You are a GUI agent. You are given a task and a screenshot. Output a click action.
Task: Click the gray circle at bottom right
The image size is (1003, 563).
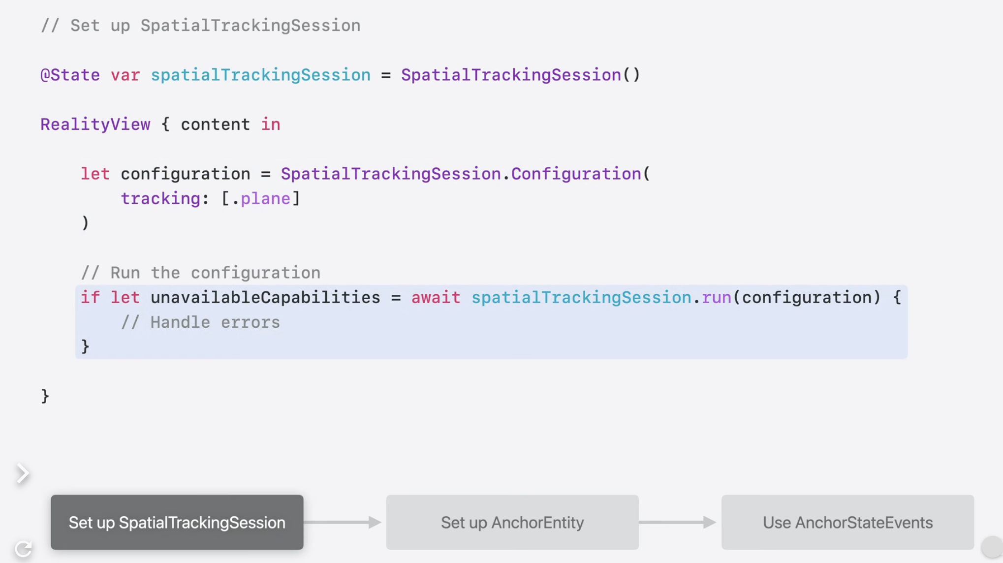[x=991, y=547]
